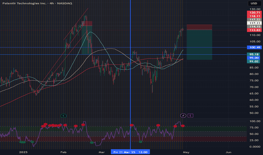Click the 110.00 price axis tick

(x=255, y=35)
